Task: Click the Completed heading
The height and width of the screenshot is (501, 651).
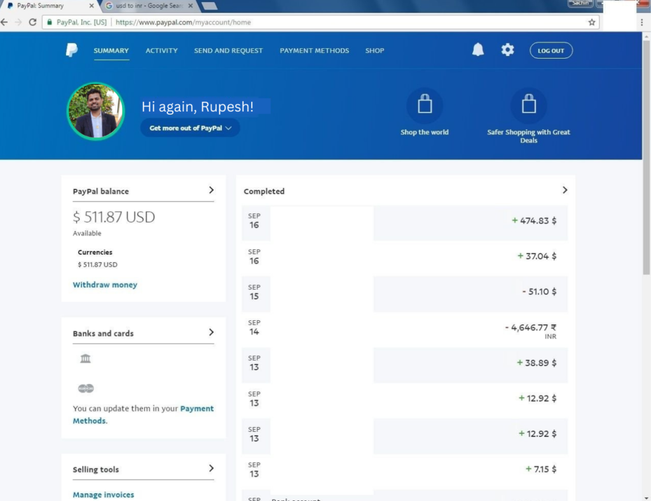Action: (264, 191)
